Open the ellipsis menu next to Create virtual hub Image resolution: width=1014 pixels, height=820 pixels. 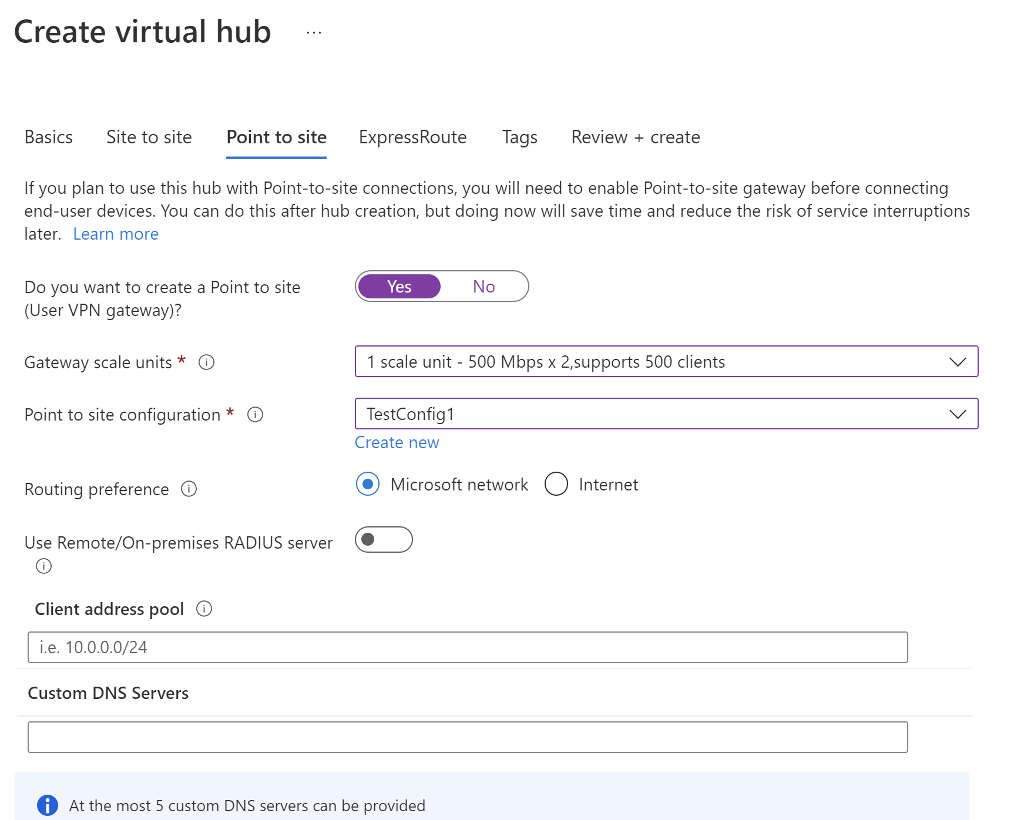click(314, 32)
